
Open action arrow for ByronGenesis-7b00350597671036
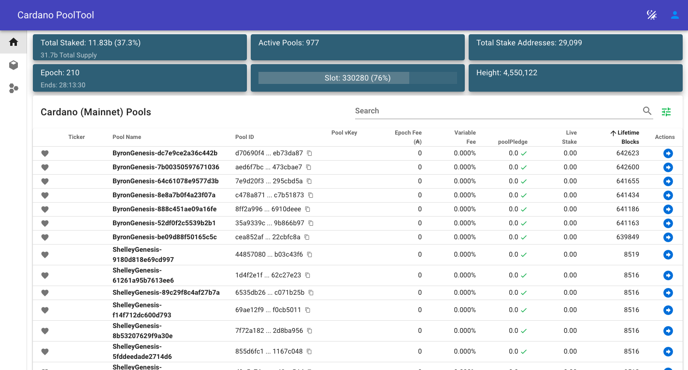[668, 167]
